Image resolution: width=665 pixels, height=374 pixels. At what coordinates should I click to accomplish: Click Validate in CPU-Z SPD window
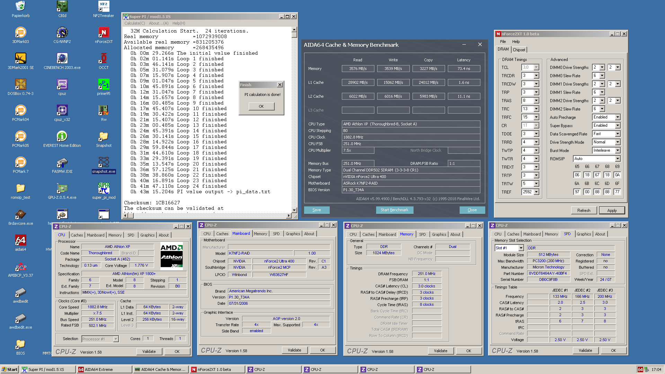pos(585,350)
